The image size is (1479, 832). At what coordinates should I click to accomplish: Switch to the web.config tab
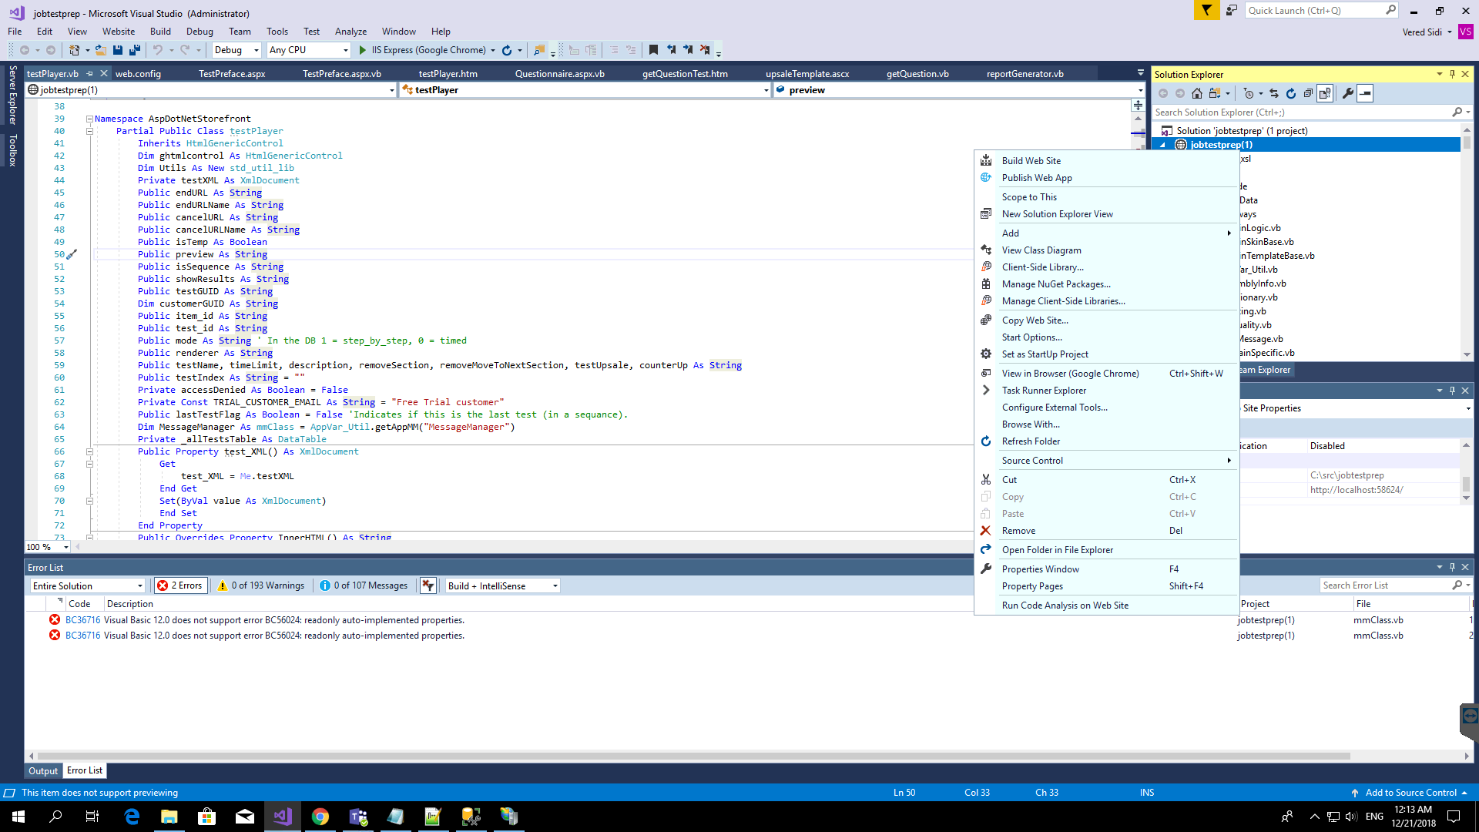point(139,73)
